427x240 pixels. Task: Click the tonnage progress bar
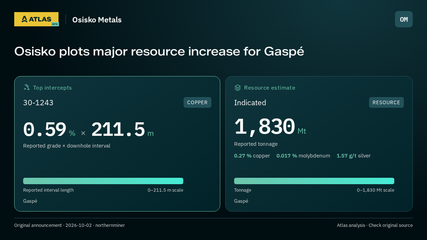(x=314, y=181)
